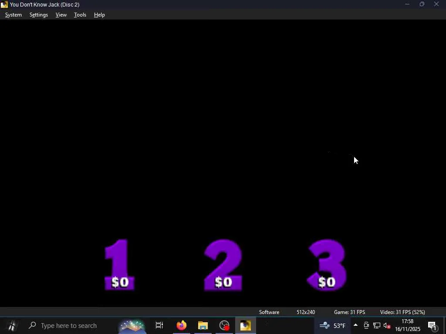This screenshot has height=334, width=446.
Task: Open the 53°F weather widget
Action: [332, 325]
